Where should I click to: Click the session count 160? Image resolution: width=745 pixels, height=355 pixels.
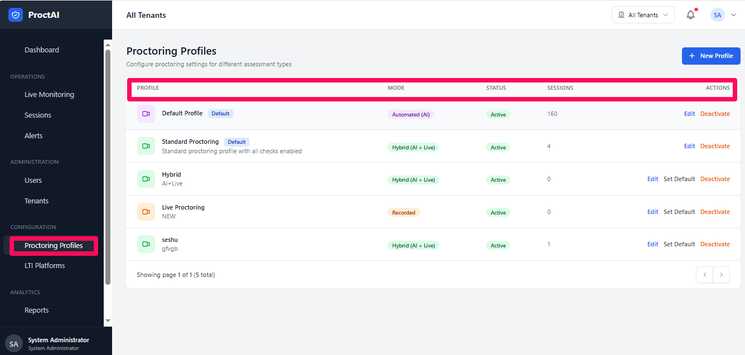(552, 114)
